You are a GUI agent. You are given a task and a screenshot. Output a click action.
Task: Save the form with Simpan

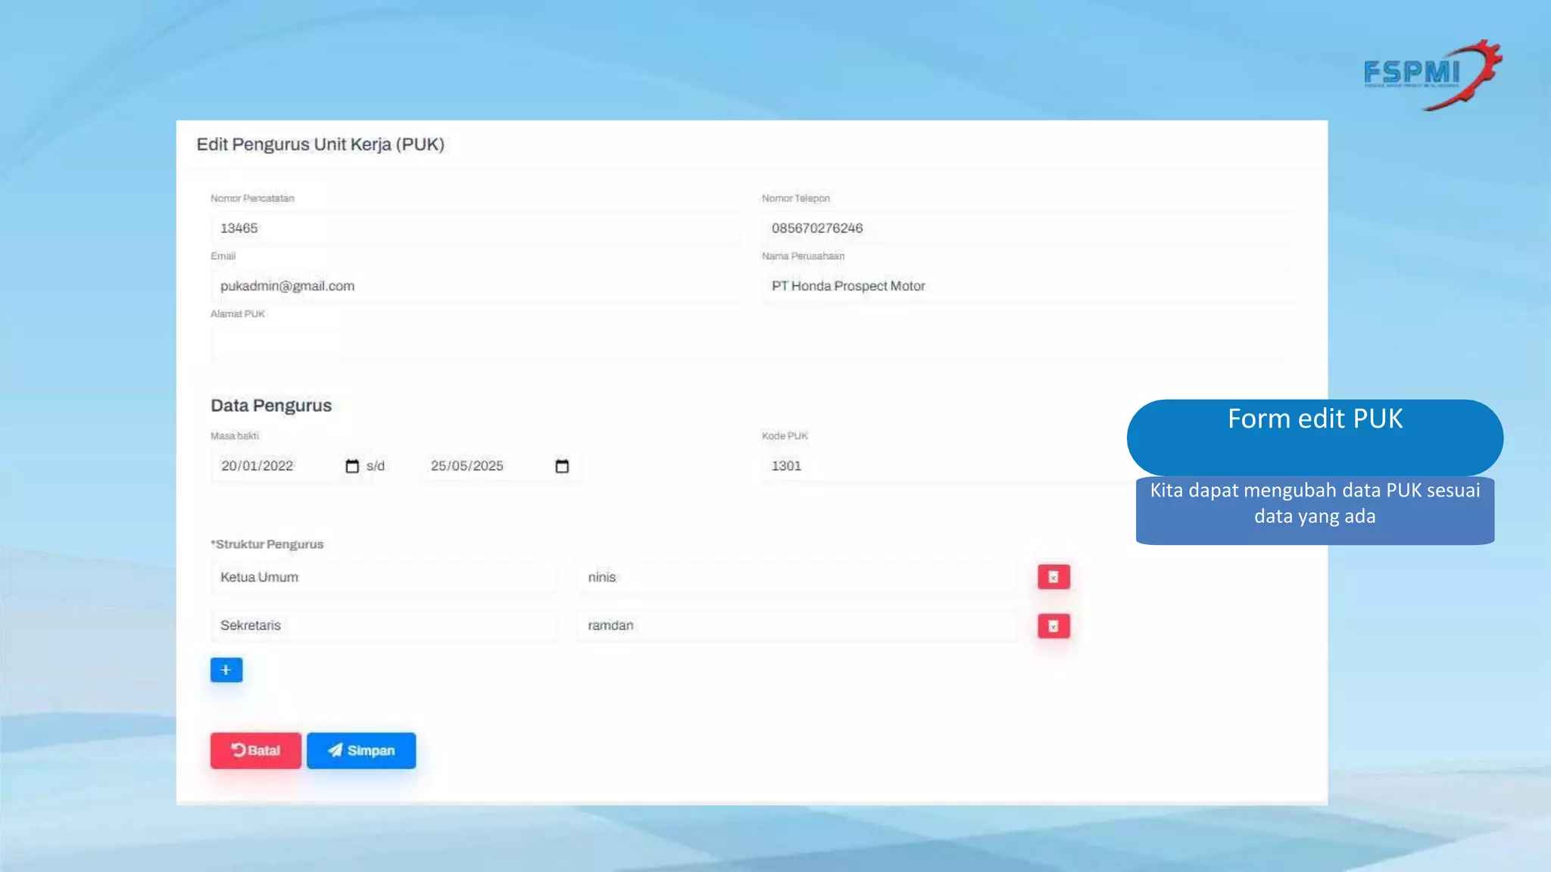tap(361, 750)
